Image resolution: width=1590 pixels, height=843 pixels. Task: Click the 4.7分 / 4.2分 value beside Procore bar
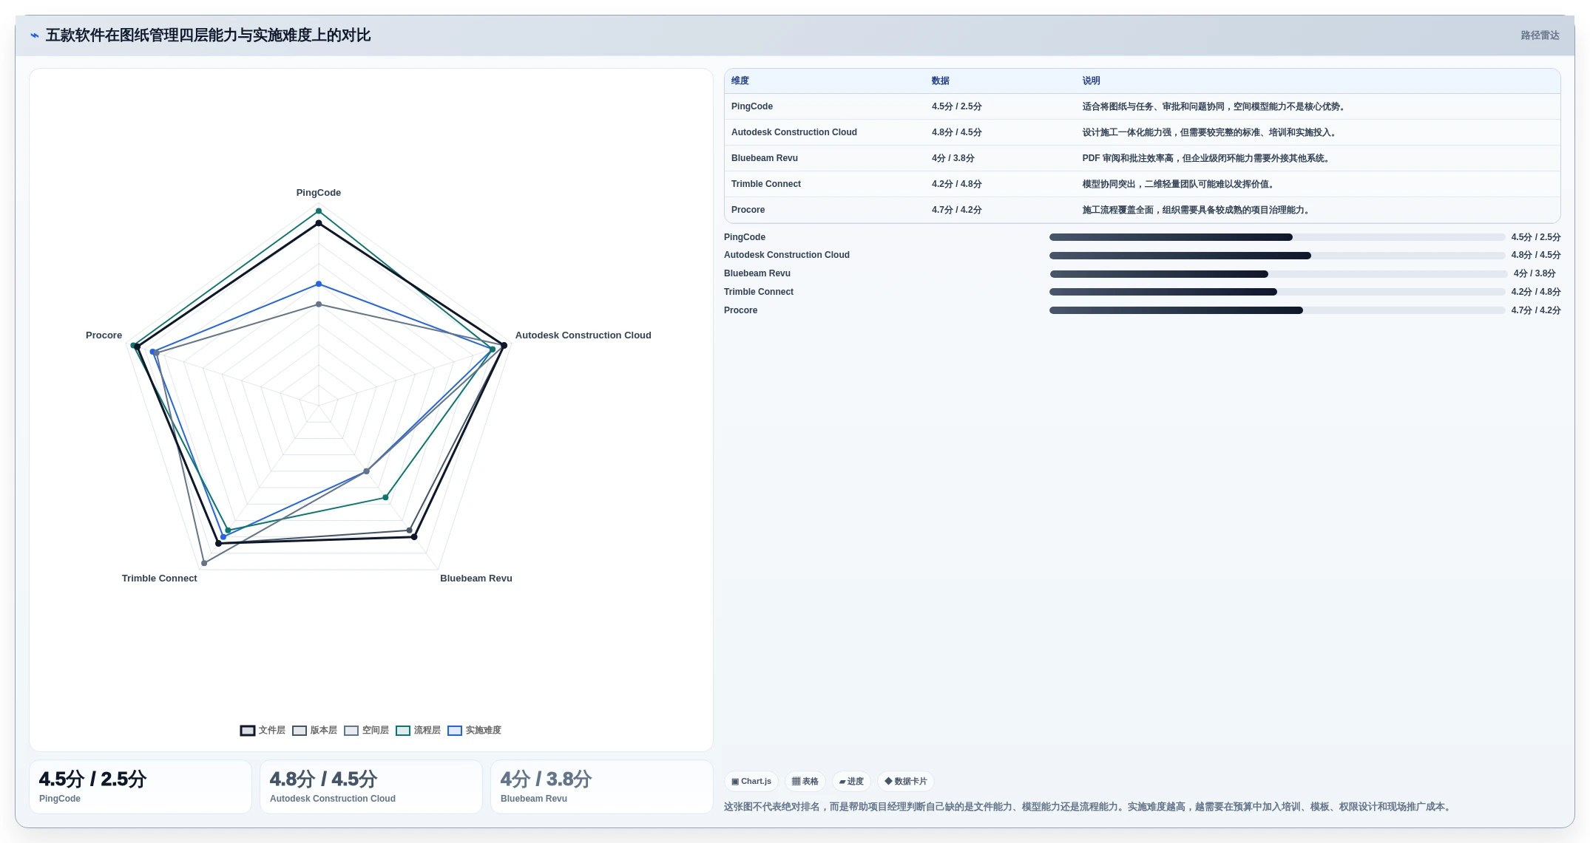pos(1536,310)
